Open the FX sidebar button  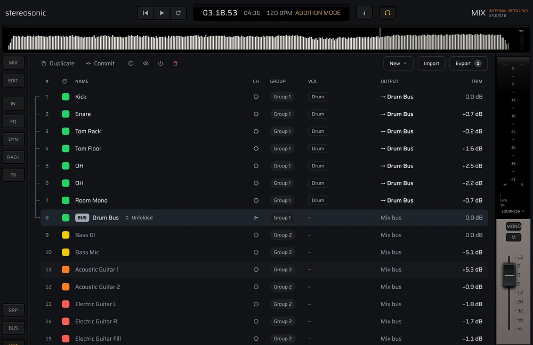pyautogui.click(x=13, y=175)
